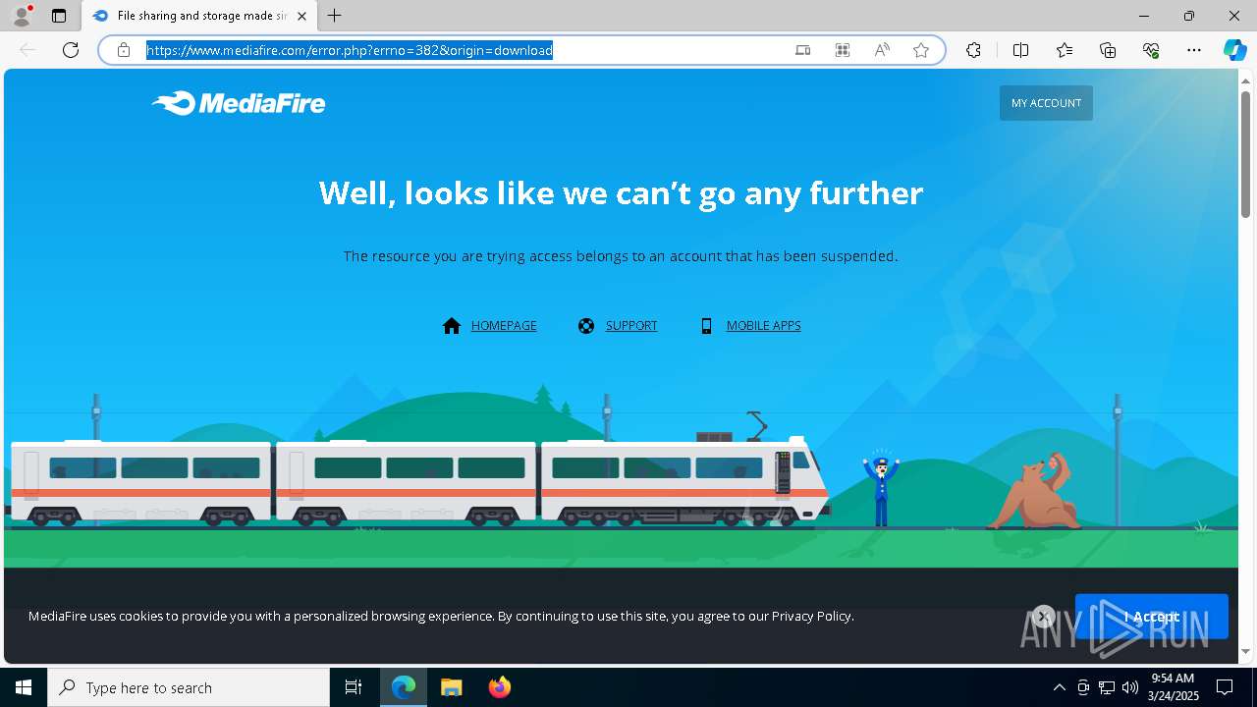Click the QR/apps grid icon in address bar
The width and height of the screenshot is (1257, 707).
[843, 50]
